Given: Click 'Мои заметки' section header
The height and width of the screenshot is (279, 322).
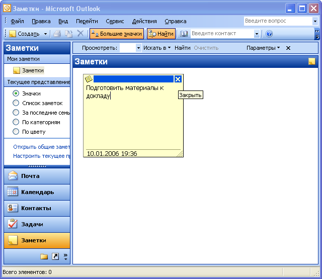Looking at the screenshot, I should click(37, 59).
